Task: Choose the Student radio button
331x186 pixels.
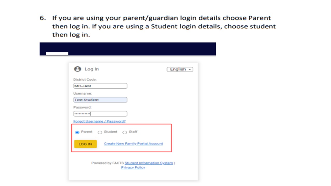Action: point(100,132)
